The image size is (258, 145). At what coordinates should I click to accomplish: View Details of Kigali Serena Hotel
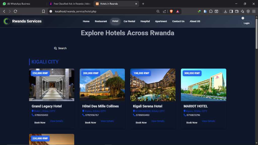(x=158, y=121)
